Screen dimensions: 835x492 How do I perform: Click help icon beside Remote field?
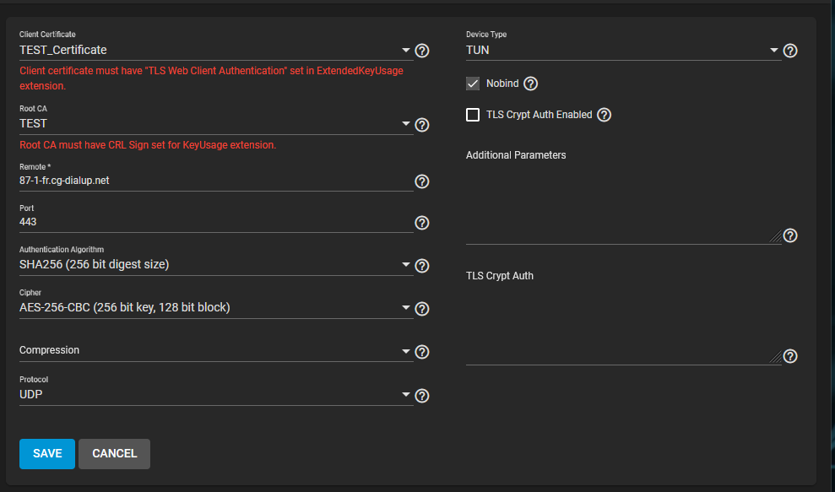click(x=422, y=181)
